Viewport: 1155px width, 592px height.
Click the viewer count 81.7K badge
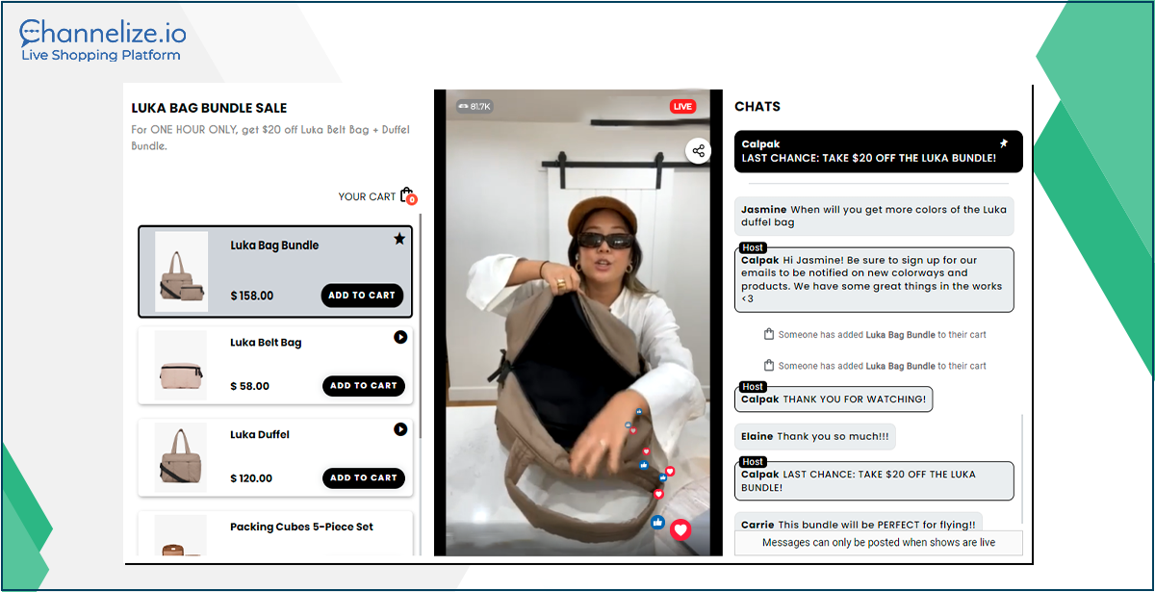[x=475, y=106]
